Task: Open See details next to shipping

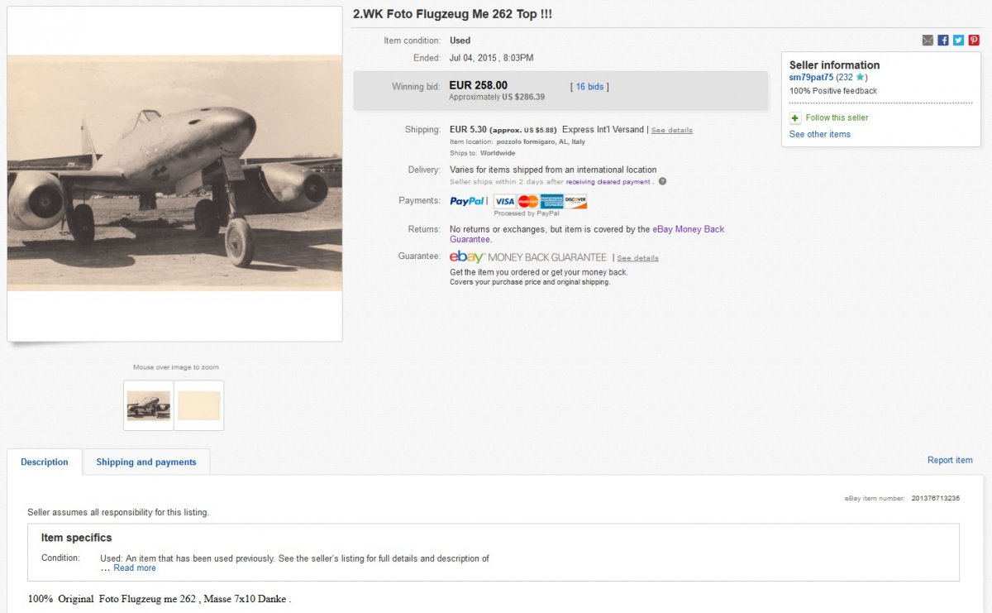Action: [x=672, y=130]
